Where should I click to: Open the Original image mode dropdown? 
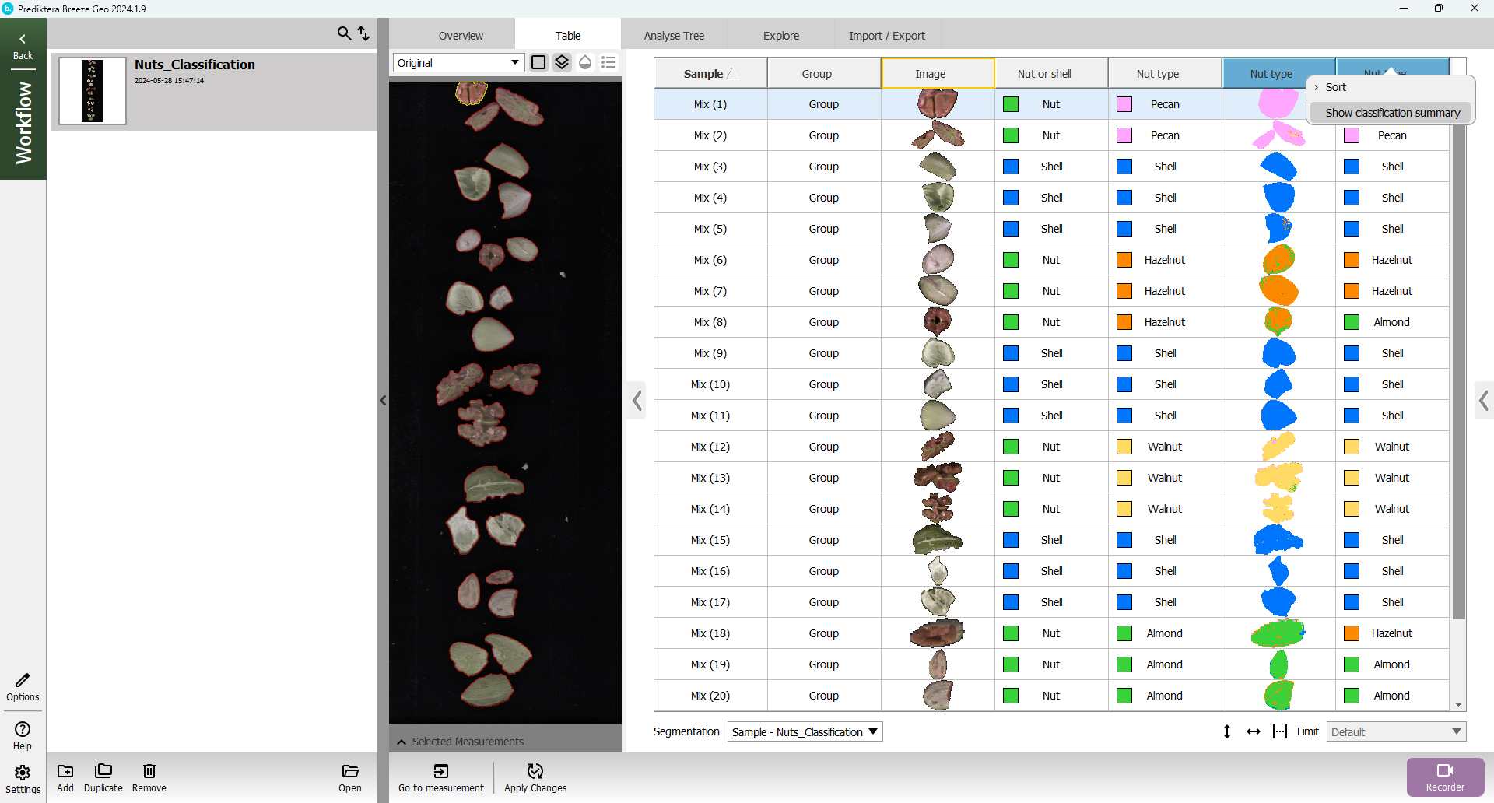tap(458, 62)
